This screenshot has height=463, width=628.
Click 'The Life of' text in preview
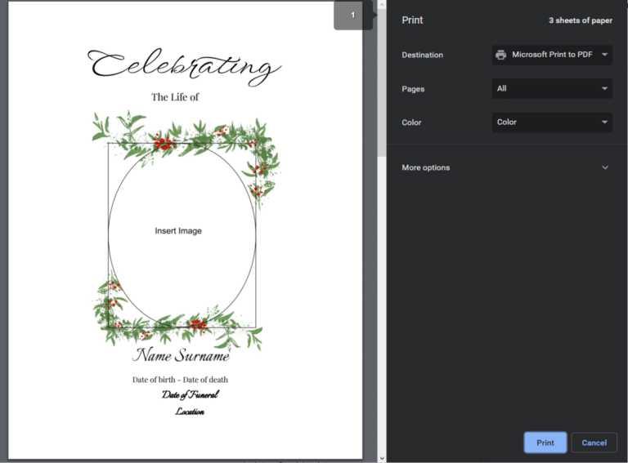click(x=175, y=97)
